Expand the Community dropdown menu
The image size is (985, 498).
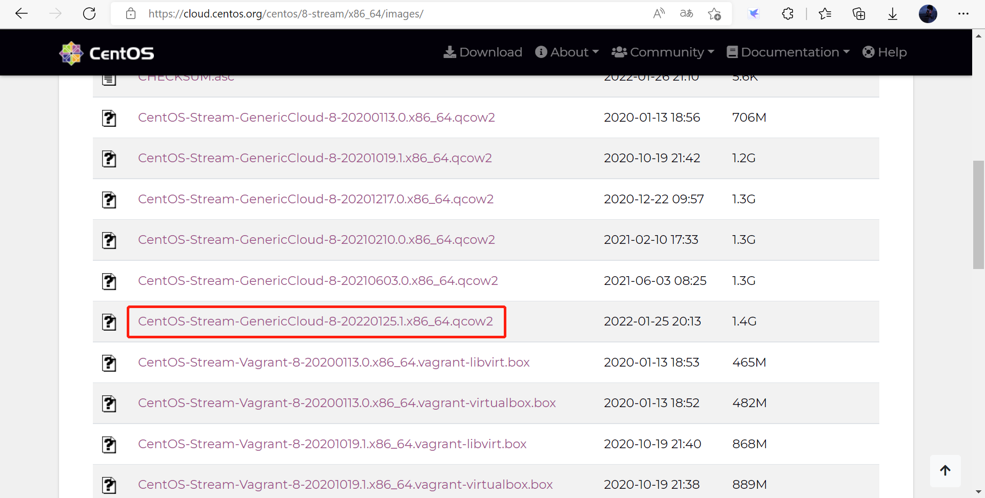[x=663, y=52]
